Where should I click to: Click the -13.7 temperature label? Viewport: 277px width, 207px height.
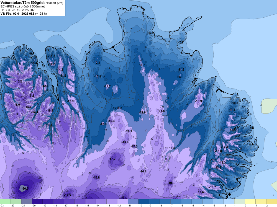click(213, 187)
